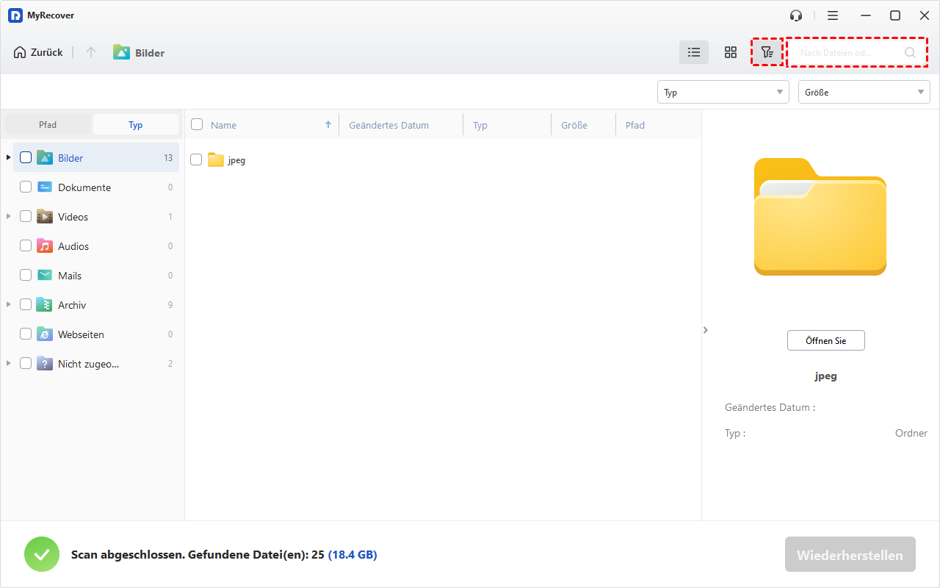Screen dimensions: 940x588
Task: Select the Typ tab in sidebar
Action: [x=136, y=125]
